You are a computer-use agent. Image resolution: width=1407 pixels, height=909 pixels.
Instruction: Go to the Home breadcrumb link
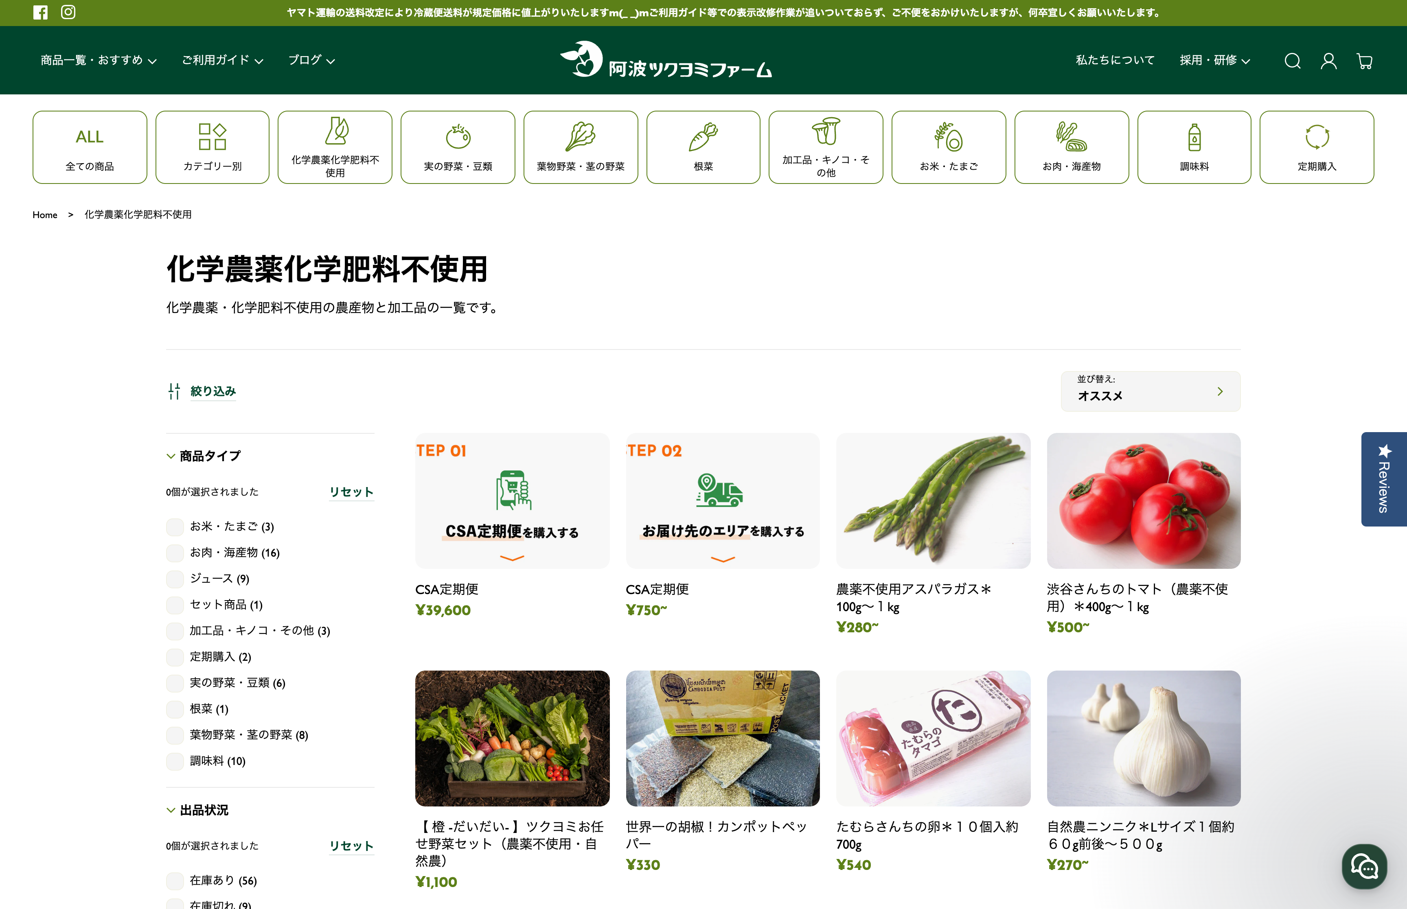pyautogui.click(x=45, y=215)
